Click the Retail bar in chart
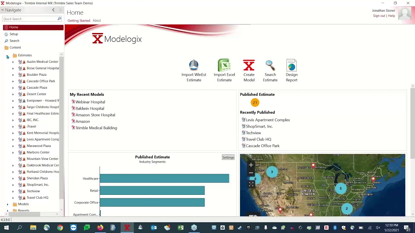The width and height of the screenshot is (415, 233). pos(152,190)
